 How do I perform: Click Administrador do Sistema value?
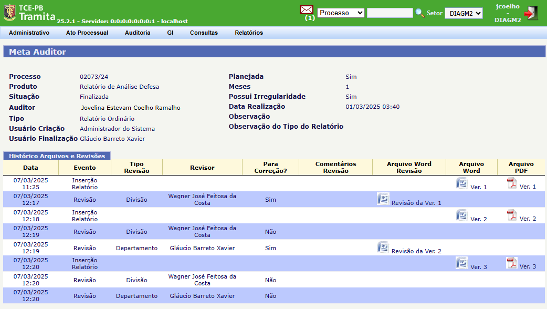117,129
